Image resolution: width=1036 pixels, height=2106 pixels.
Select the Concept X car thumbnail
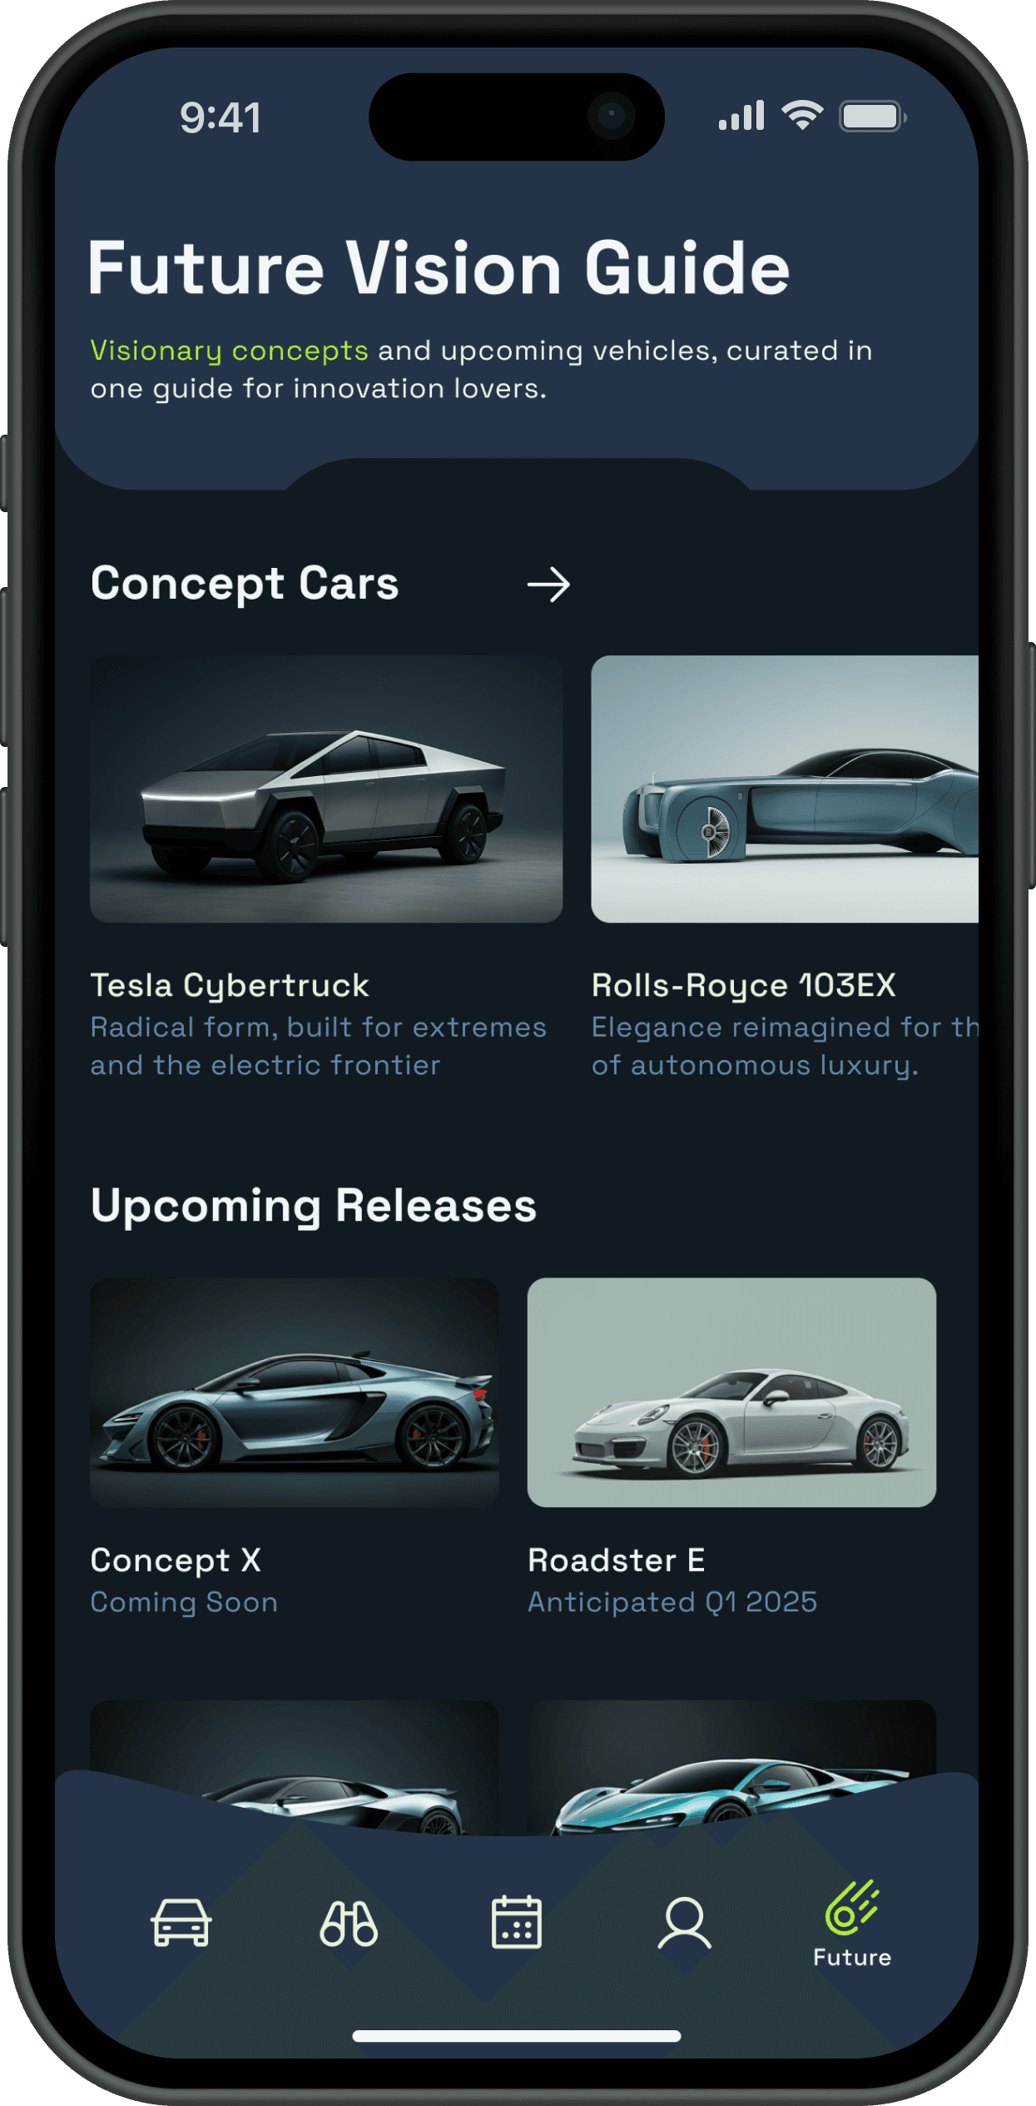click(295, 1392)
